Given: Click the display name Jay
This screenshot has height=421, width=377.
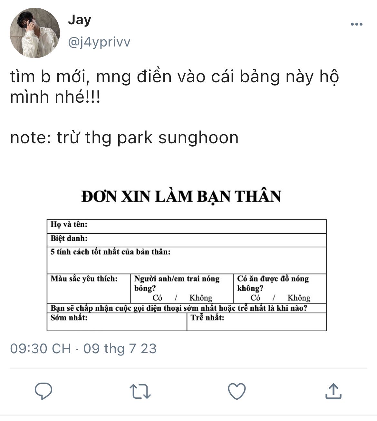Looking at the screenshot, I should [80, 20].
